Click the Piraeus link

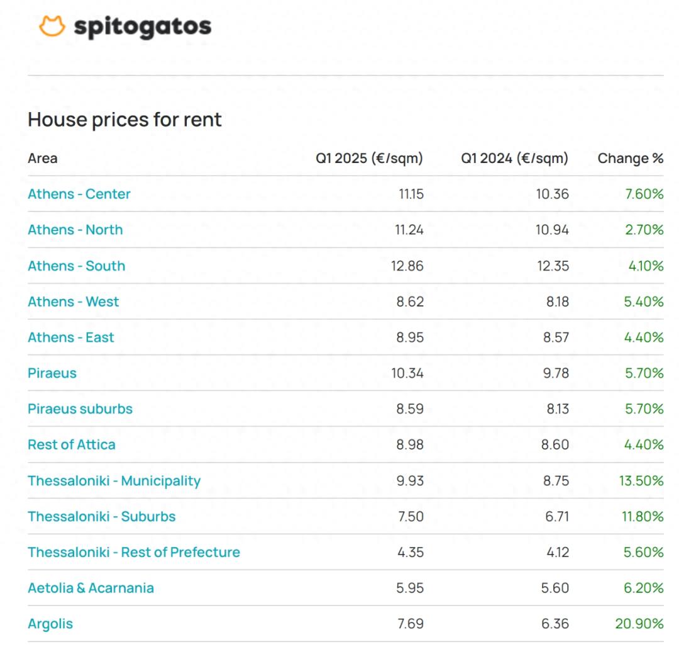point(52,373)
